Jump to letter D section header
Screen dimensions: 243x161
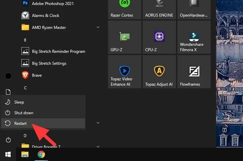tap(25, 136)
